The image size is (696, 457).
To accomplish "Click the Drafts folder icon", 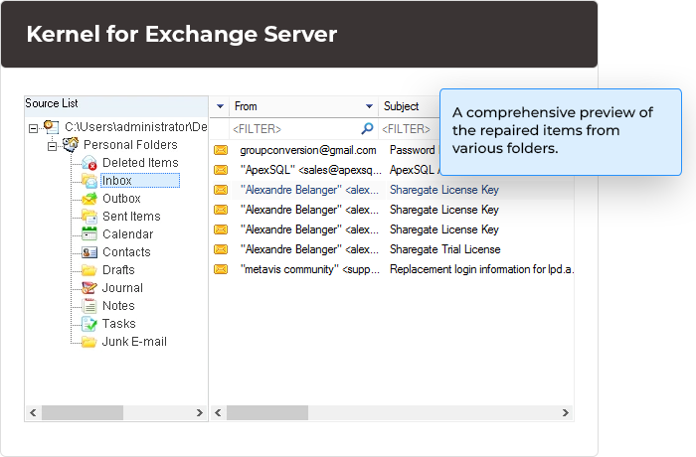I will 89,270.
